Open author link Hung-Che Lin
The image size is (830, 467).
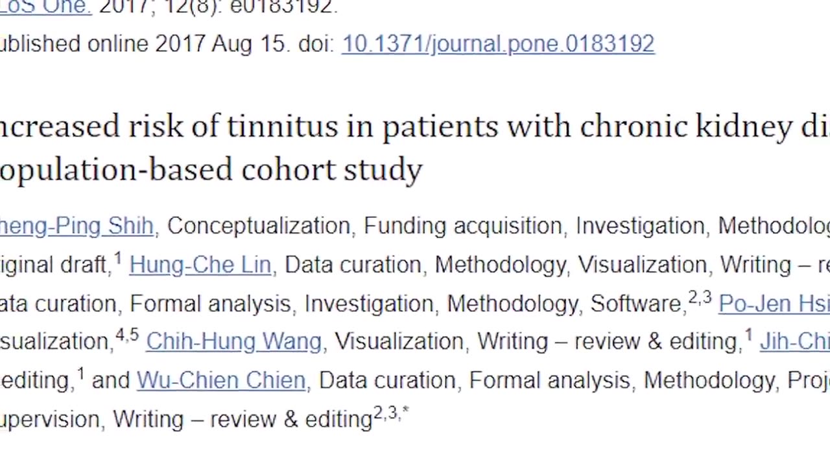click(200, 265)
